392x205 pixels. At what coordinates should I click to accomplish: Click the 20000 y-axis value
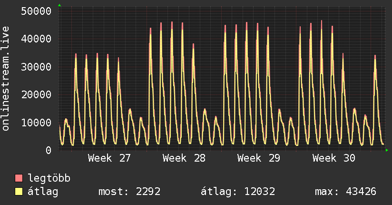point(36,95)
